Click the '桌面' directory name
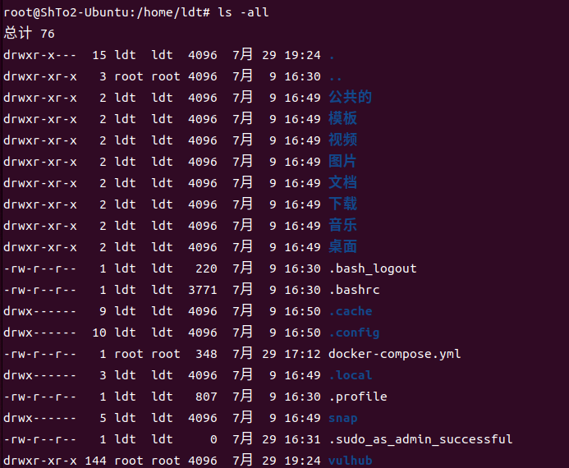 tap(342, 246)
